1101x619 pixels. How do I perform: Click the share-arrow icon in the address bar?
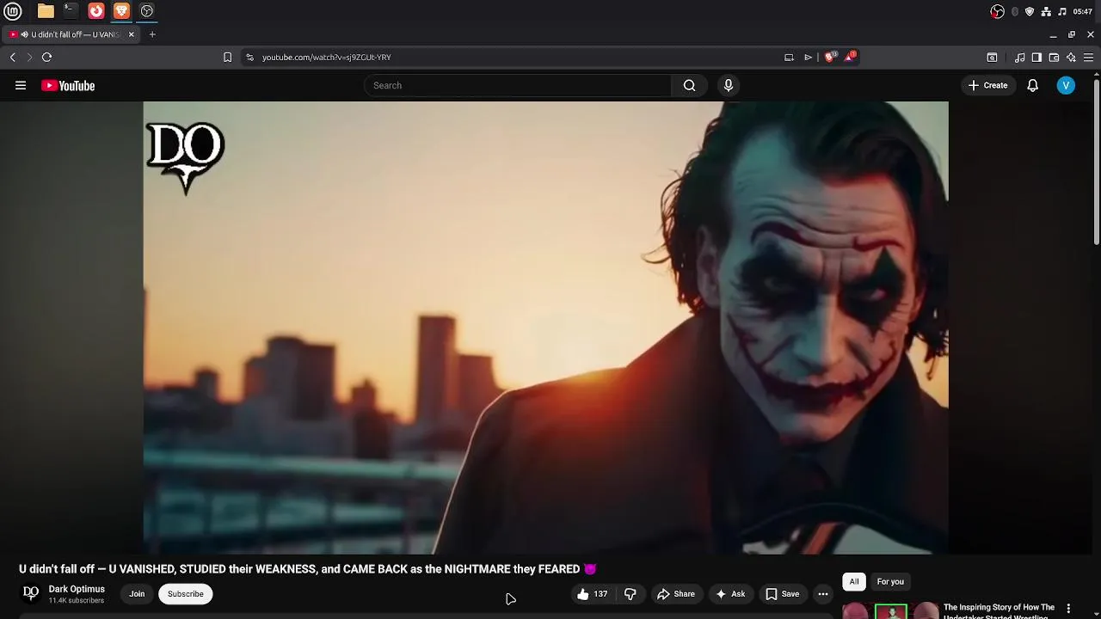pos(808,57)
